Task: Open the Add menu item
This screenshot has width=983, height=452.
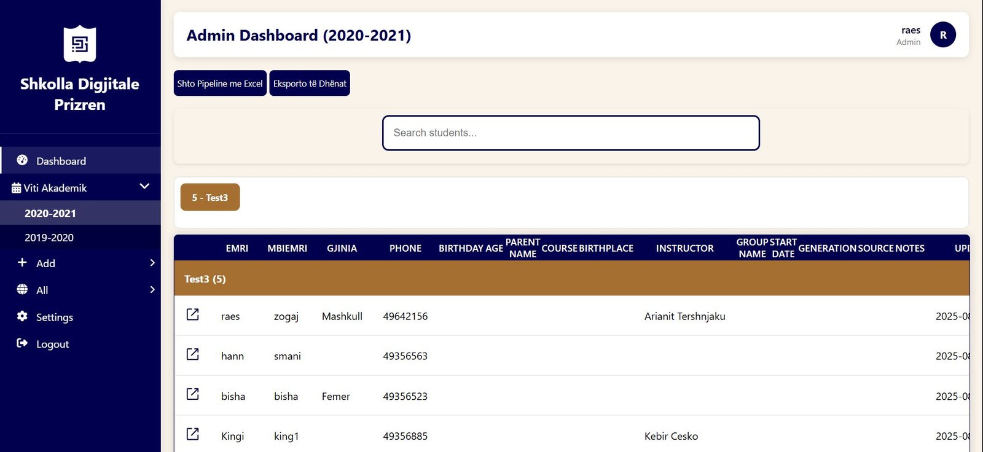Action: point(80,263)
